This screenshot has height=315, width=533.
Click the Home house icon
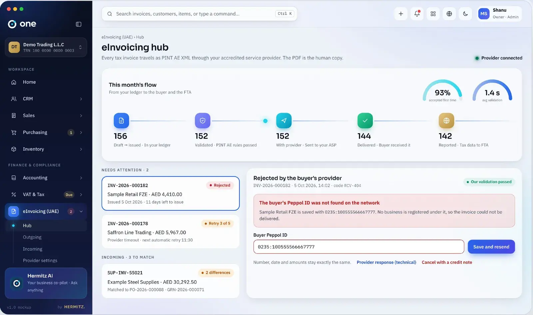pyautogui.click(x=14, y=82)
